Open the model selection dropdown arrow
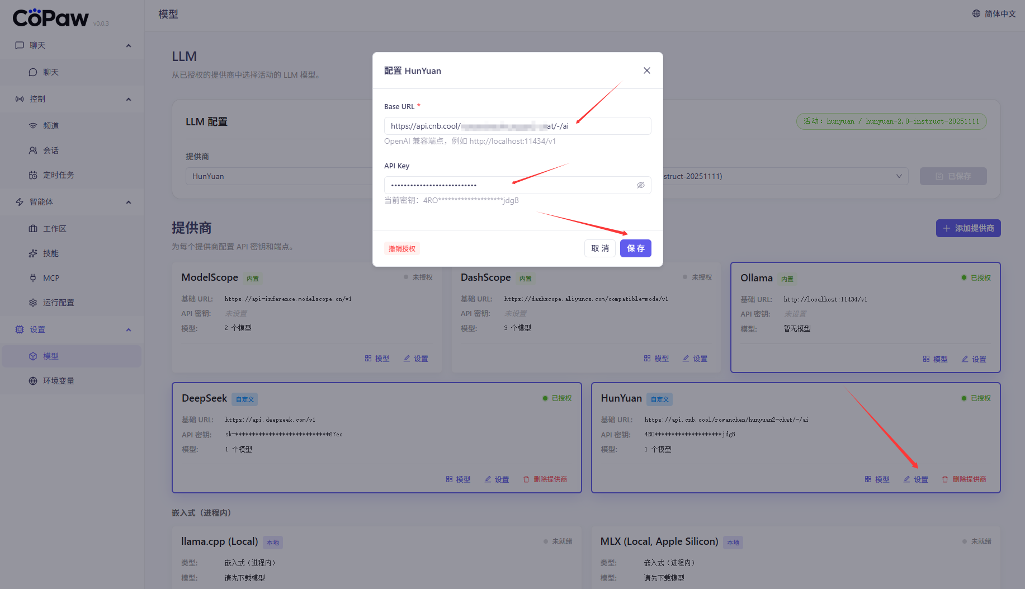Screen dimensions: 1025x589 pos(899,176)
